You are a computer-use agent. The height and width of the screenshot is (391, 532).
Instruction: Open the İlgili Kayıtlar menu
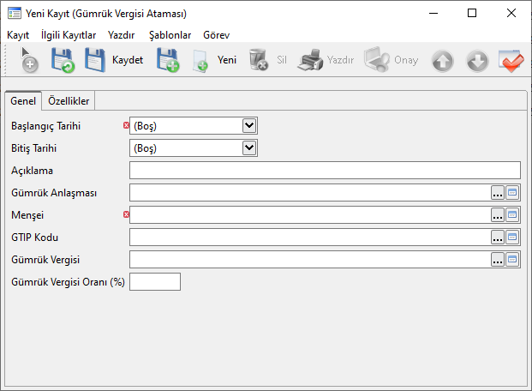(69, 35)
